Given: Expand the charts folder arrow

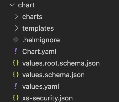Looking at the screenshot, I should pyautogui.click(x=16, y=17).
